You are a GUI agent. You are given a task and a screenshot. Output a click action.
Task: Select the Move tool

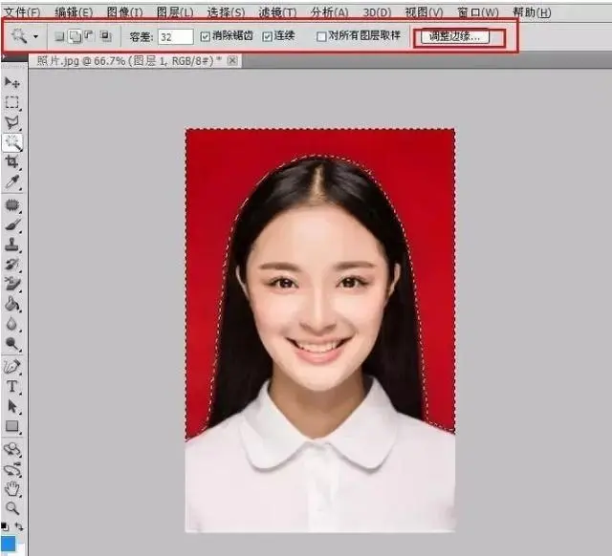click(x=13, y=83)
